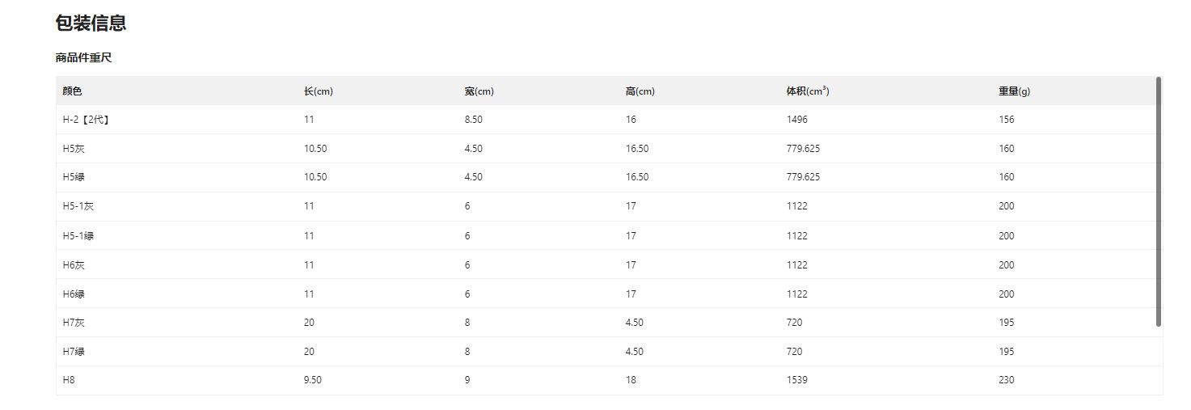Click the 体积(cm³) column header
This screenshot has width=1191, height=410.
click(x=808, y=91)
